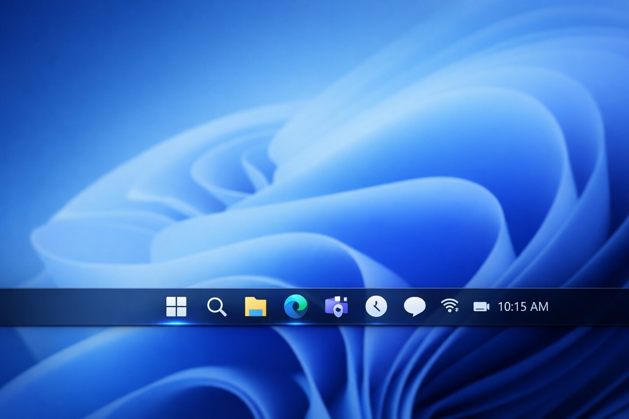Open the Microsoft Edge browser
Viewport: 629px width, 419px height.
point(296,307)
